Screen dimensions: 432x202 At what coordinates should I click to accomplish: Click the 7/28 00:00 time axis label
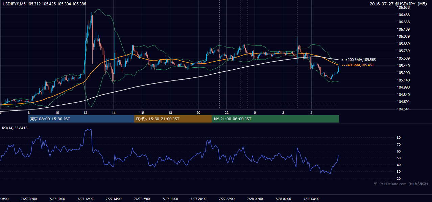(255, 199)
